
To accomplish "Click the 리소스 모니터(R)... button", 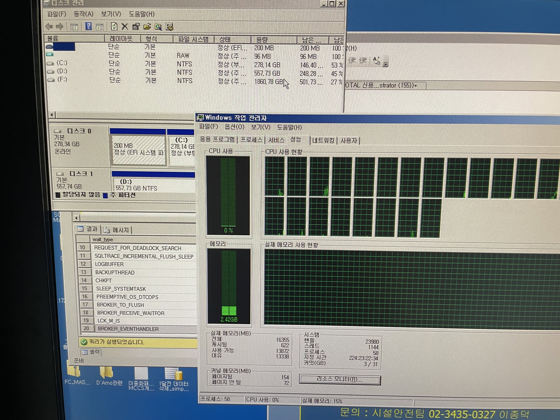I will [339, 379].
